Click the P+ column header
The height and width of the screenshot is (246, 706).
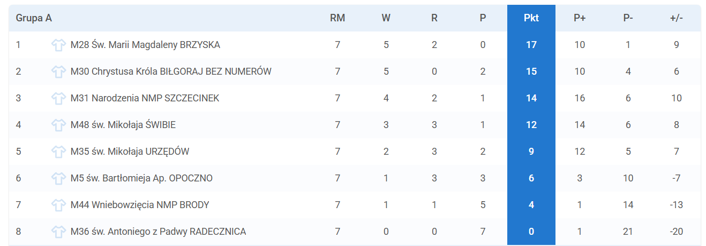580,18
